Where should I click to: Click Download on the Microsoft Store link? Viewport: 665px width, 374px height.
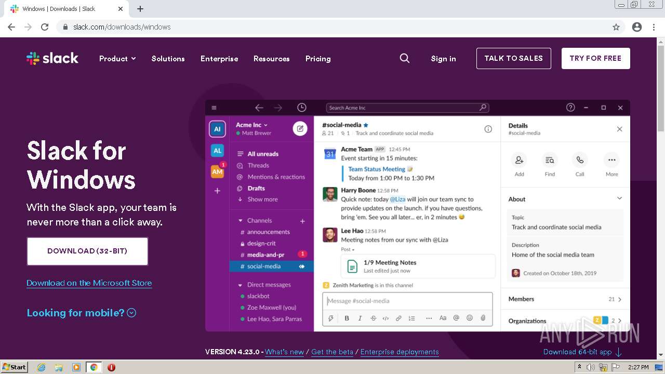[x=89, y=283]
